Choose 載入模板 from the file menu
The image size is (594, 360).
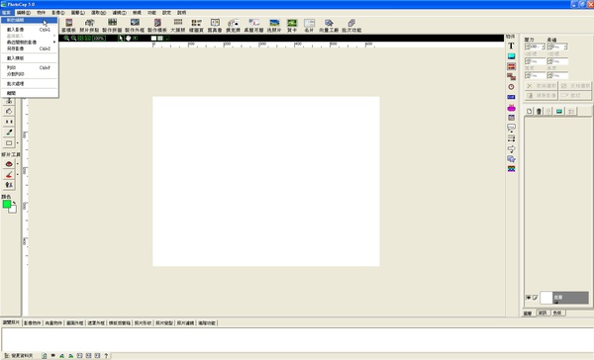tap(30, 58)
